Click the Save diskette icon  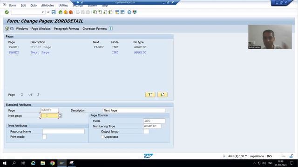click(54, 13)
